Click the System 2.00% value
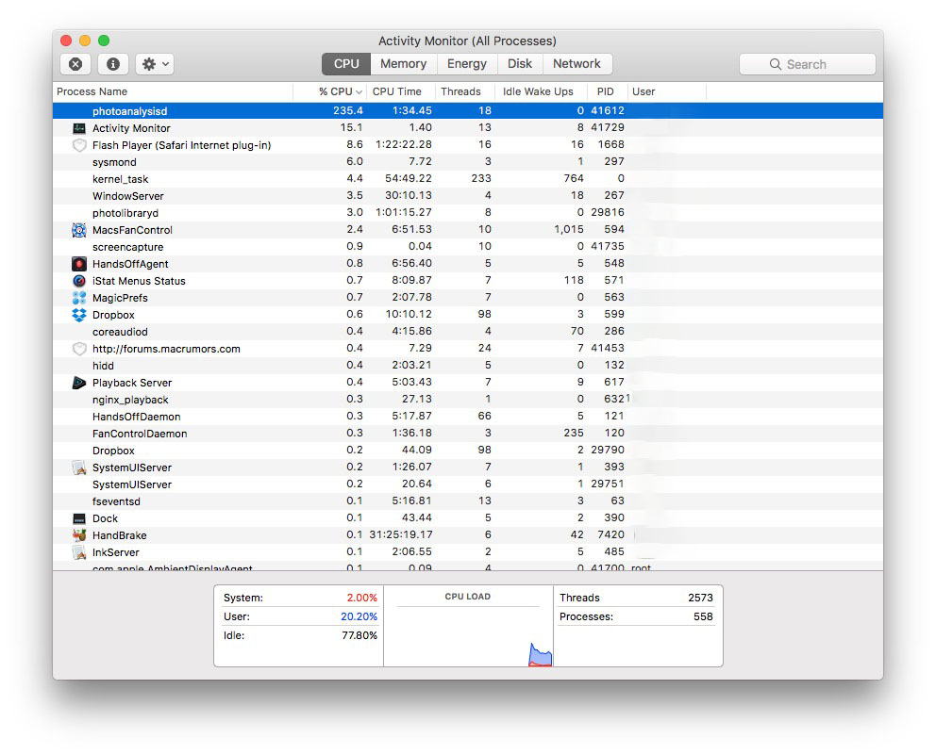 click(361, 598)
